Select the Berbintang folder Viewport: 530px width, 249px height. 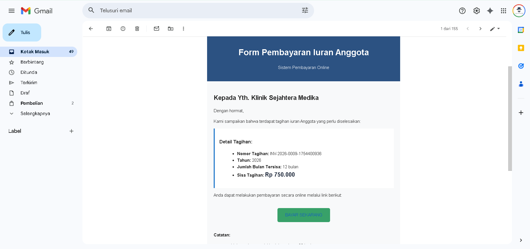pyautogui.click(x=32, y=62)
